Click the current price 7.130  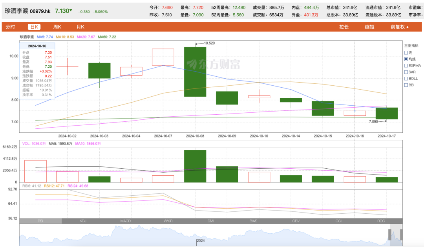pyautogui.click(x=62, y=11)
